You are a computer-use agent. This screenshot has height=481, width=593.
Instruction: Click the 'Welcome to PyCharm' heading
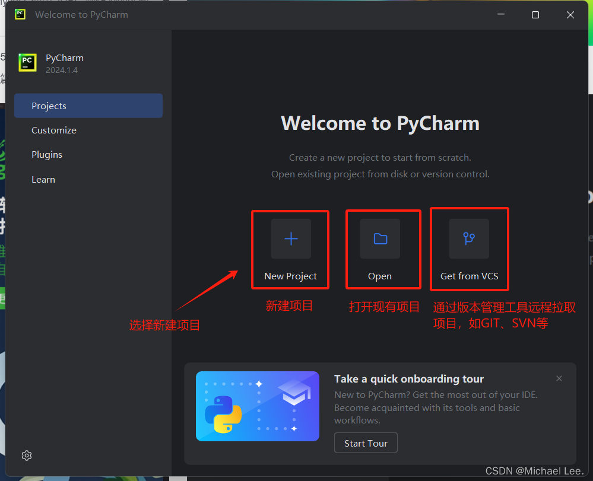pos(380,123)
